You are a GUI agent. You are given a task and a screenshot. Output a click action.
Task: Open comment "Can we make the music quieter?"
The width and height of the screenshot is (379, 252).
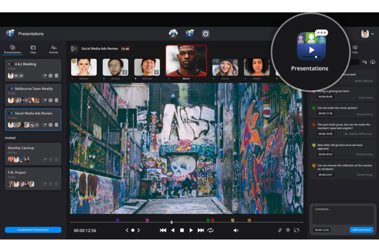click(x=343, y=111)
